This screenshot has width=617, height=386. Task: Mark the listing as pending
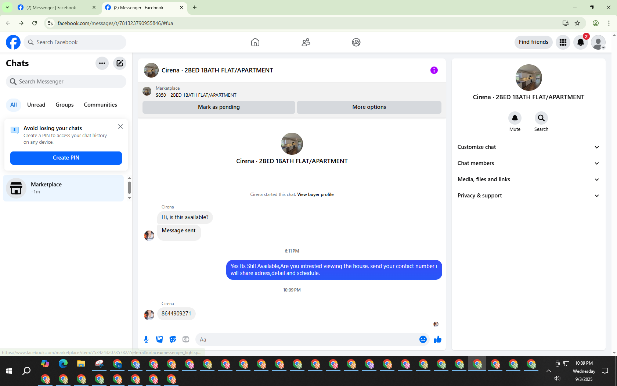[219, 107]
